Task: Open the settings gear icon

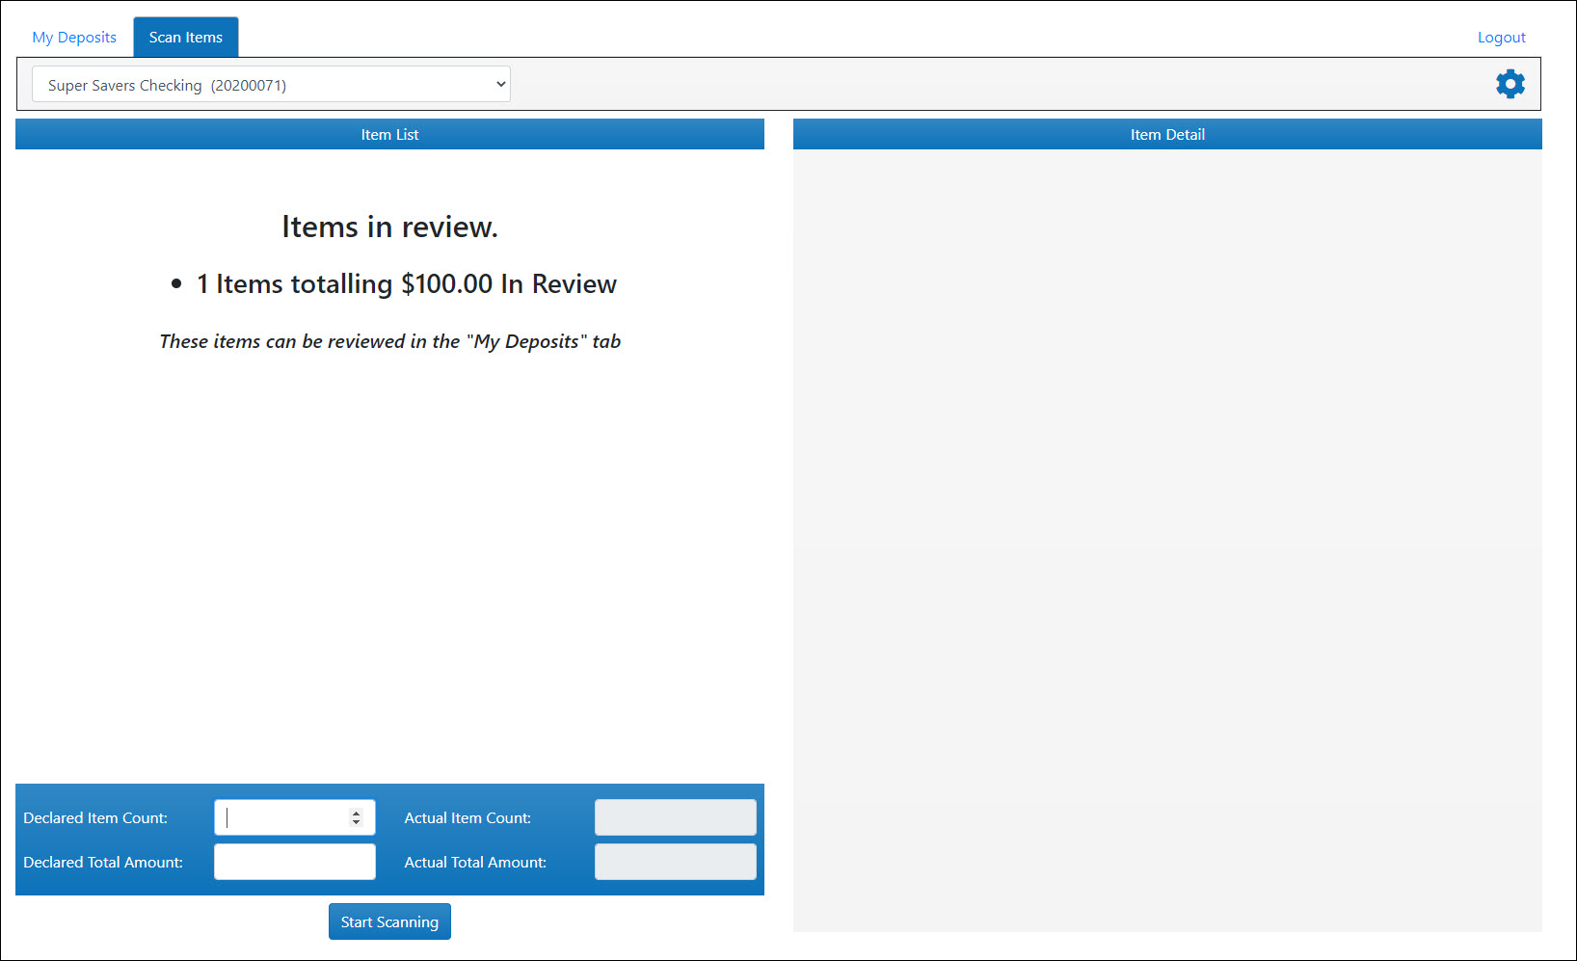Action: click(x=1510, y=84)
